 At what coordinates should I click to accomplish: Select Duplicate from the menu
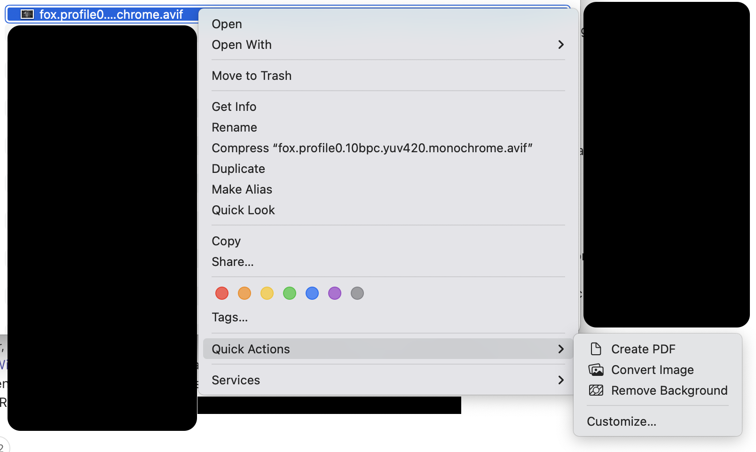(388, 169)
